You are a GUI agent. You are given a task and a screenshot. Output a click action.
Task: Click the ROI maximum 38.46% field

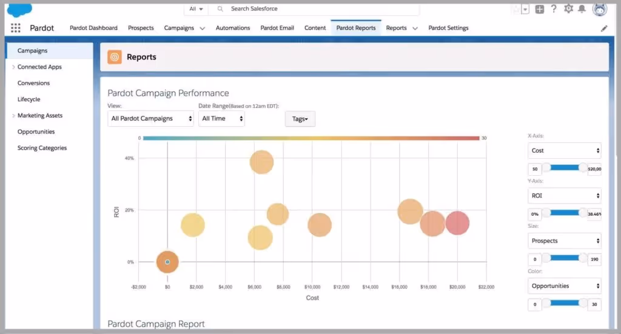click(594, 214)
